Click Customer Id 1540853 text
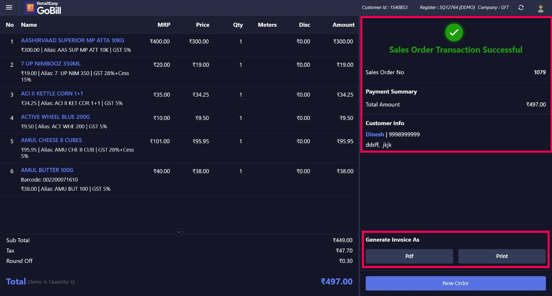 (x=385, y=7)
